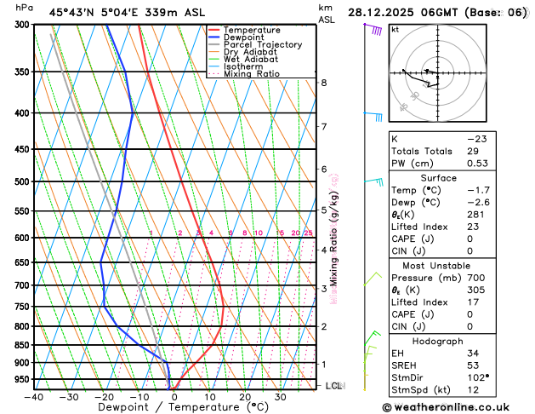Click the surface Dewp value -2.6
535x414 pixels.
tap(478, 202)
